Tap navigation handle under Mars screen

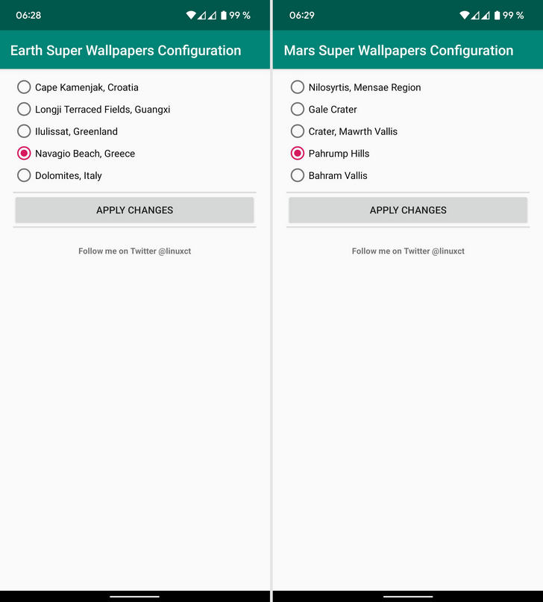[408, 597]
